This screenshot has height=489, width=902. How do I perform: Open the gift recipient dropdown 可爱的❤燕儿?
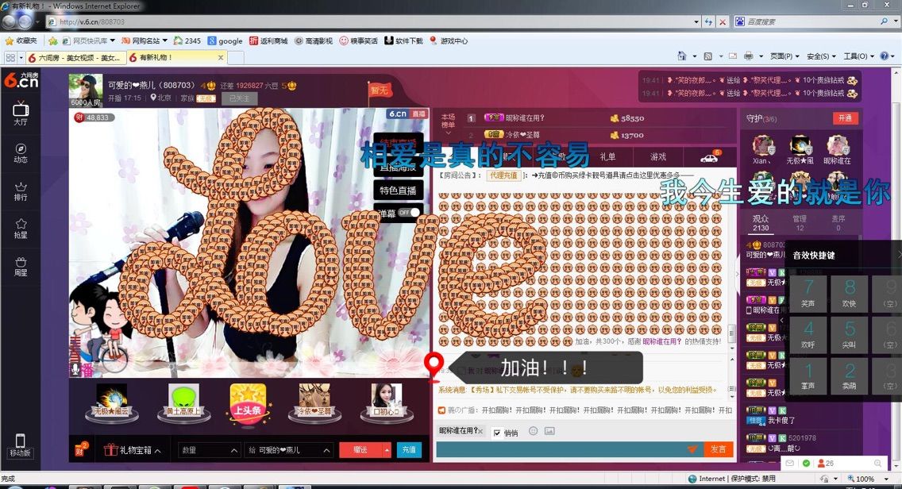click(288, 450)
